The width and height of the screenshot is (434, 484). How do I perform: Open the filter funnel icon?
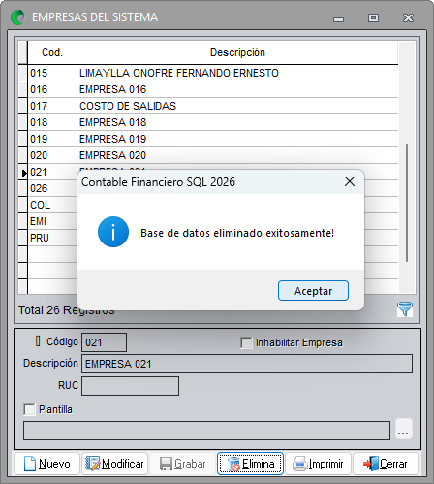point(405,308)
